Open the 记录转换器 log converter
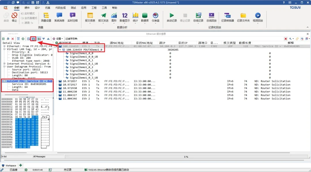Viewport: 311px width, 172px height. (227, 17)
